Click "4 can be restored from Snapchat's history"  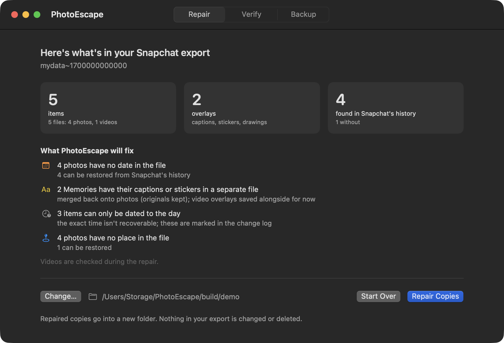[x=124, y=175]
